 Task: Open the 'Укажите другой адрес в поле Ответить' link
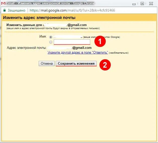click(78, 52)
